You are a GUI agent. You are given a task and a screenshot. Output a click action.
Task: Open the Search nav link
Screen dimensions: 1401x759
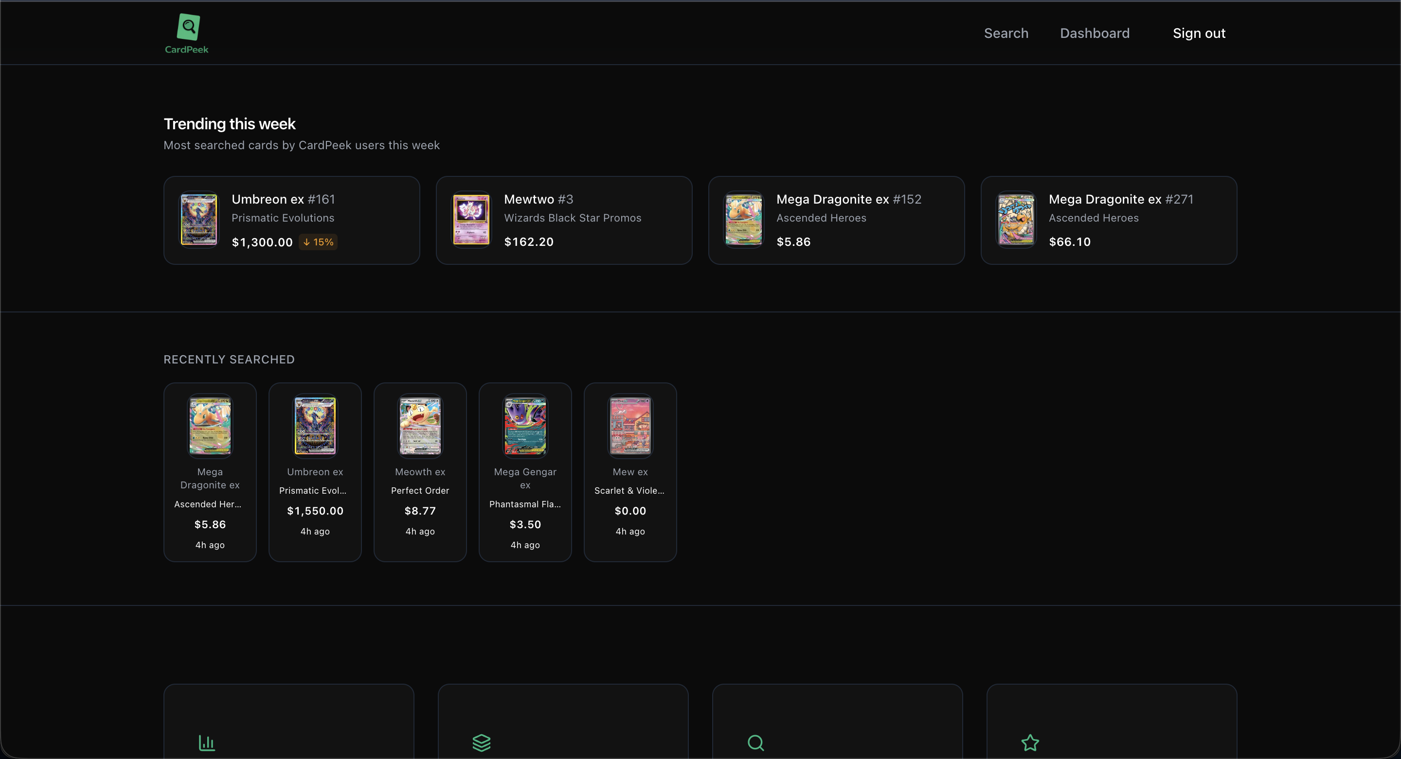click(1006, 33)
